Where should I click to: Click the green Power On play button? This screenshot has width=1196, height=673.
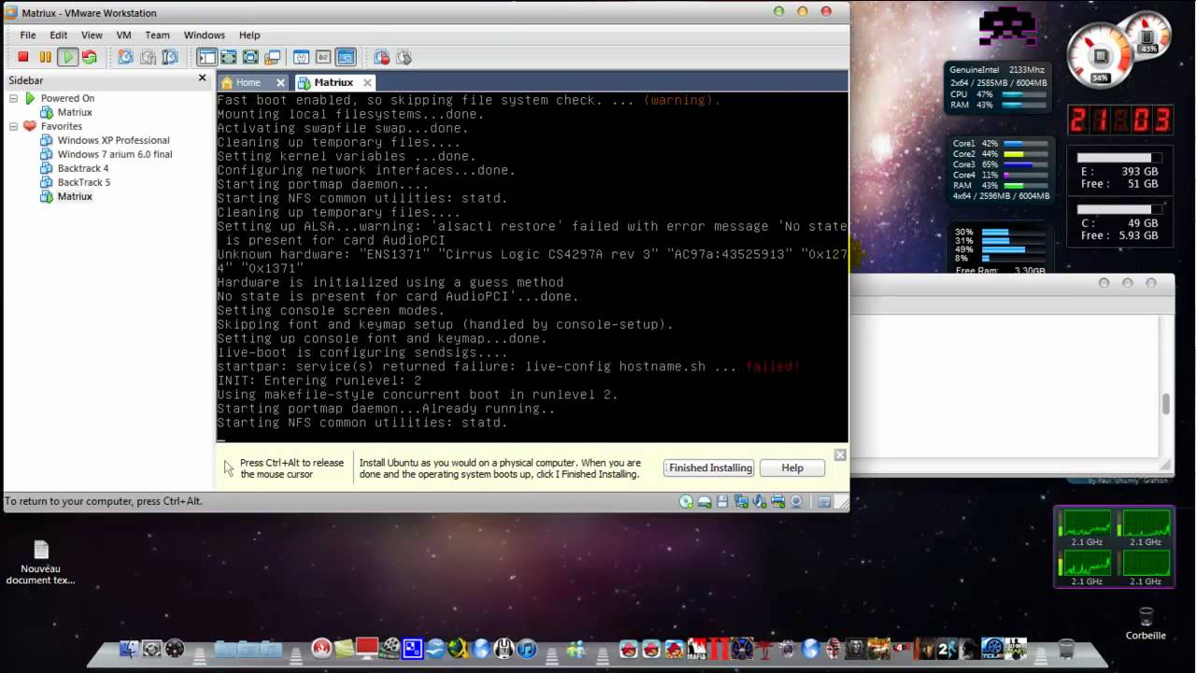[x=67, y=57]
